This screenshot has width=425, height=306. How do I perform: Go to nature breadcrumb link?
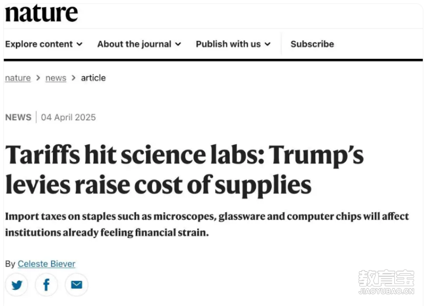pos(18,78)
